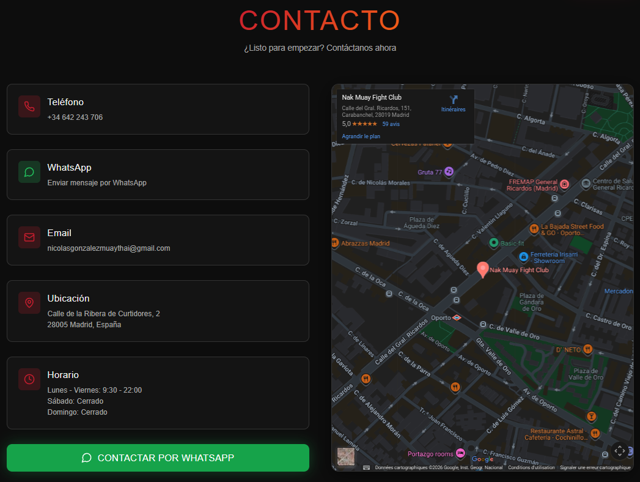Select the green WhatsApp icon in contacts
640x482 pixels.
point(29,172)
